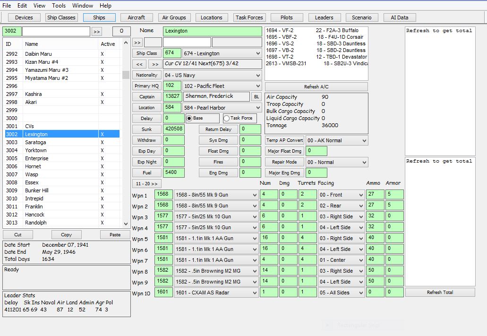
Task: Click the BL button next to the captain name
Action: tap(256, 97)
